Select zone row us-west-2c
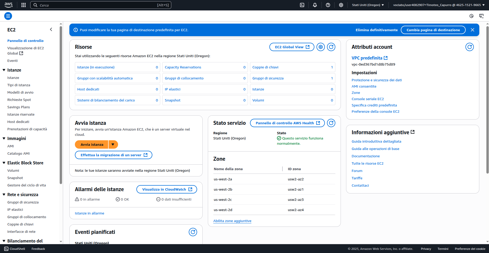This screenshot has width=489, height=253. pyautogui.click(x=274, y=200)
